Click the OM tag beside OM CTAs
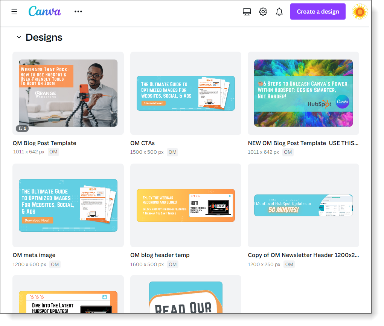This screenshot has height=326, width=384. 172,152
